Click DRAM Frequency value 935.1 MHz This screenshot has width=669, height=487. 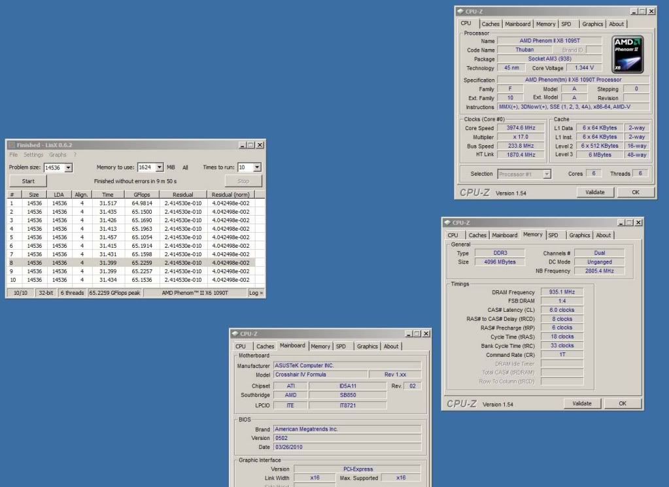[x=562, y=292]
